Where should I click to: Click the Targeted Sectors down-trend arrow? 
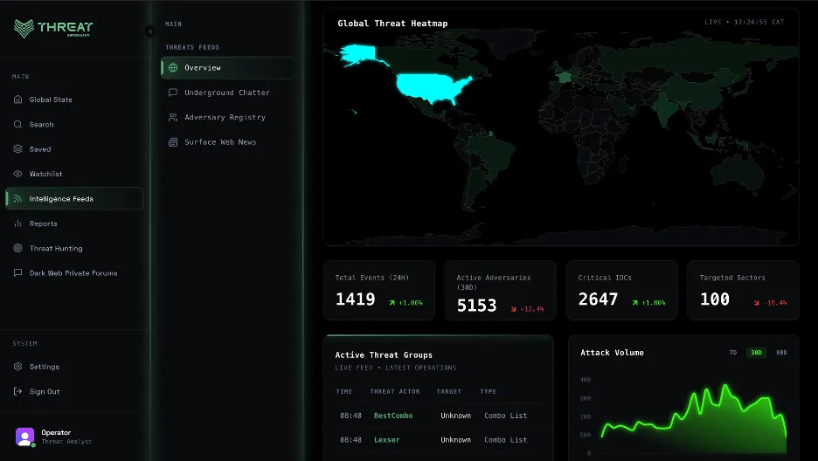point(757,303)
